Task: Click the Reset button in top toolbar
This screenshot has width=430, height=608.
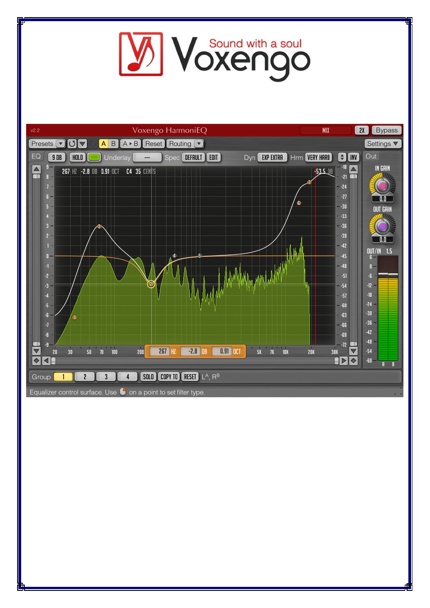Action: point(154,144)
